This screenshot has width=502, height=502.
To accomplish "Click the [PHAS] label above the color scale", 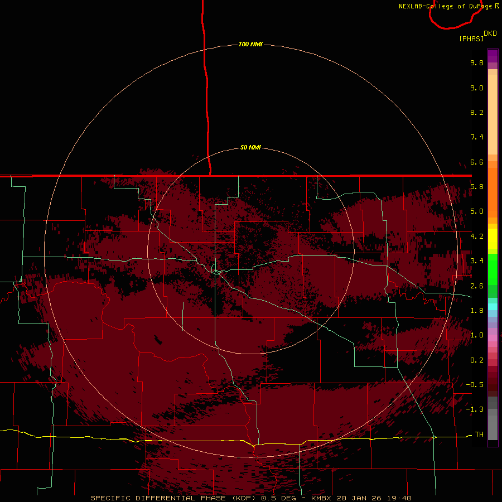I will (471, 38).
